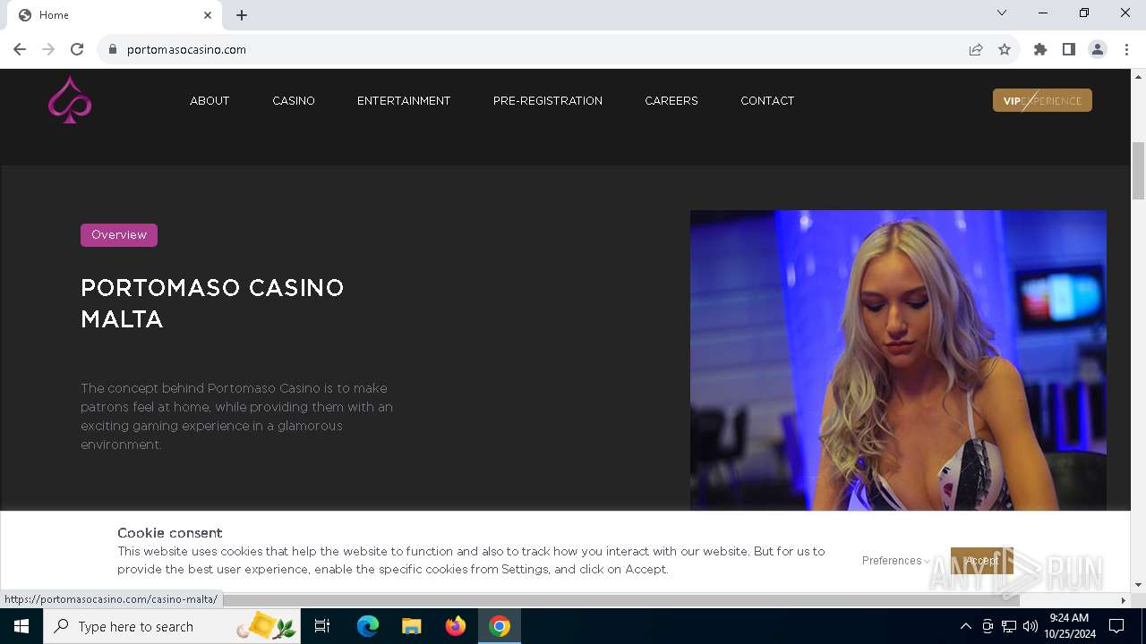This screenshot has width=1146, height=644.
Task: Open the notifications center
Action: point(1116,626)
